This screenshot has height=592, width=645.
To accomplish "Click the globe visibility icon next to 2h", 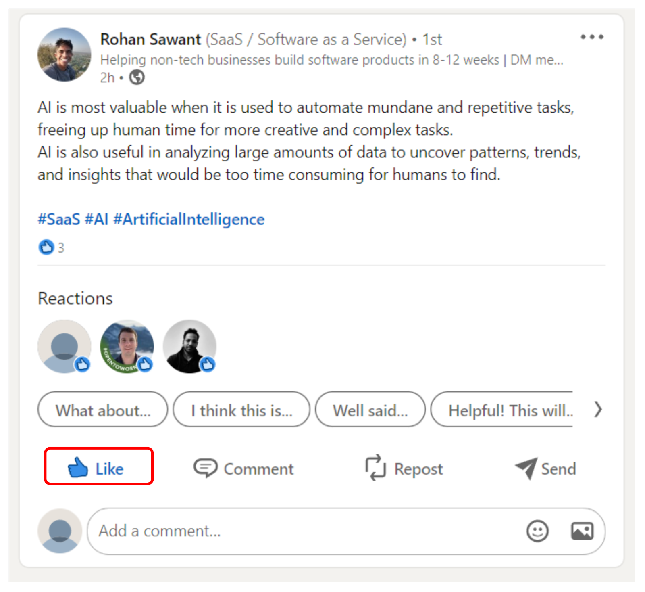I will 136,77.
